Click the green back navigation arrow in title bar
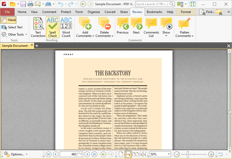The image size is (232, 159). (83, 4)
